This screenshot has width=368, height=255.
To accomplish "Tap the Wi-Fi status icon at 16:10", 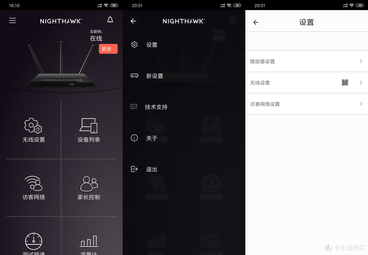I will point(106,5).
